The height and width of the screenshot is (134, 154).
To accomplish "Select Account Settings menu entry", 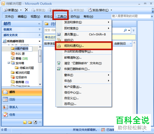I will [84, 87].
